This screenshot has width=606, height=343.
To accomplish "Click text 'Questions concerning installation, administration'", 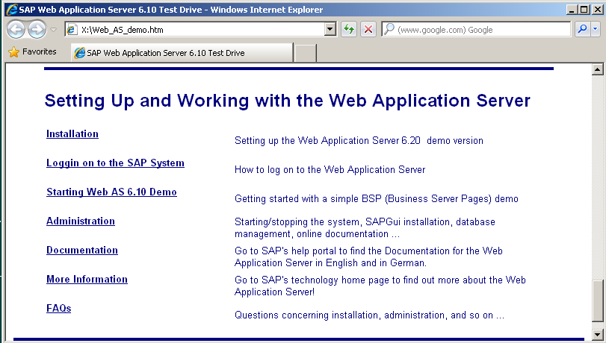I will point(341,315).
